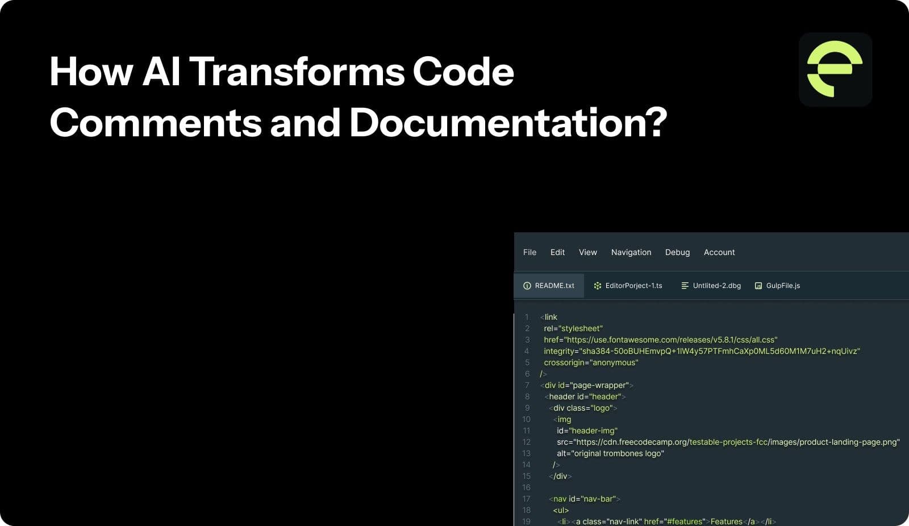Switch to the EditorPorject-1.ts tab
909x526 pixels.
point(628,286)
